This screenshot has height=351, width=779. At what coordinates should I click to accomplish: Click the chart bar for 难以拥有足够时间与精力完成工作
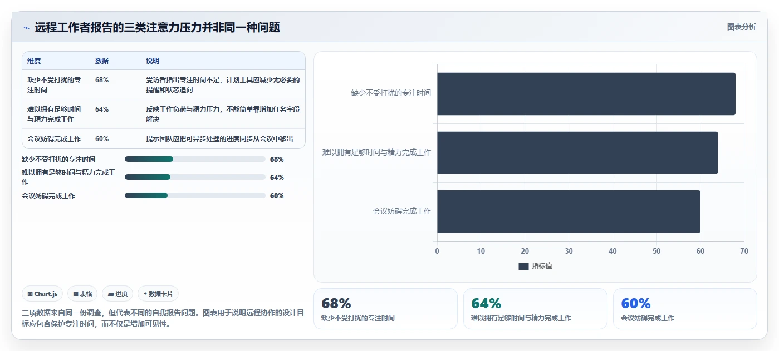577,153
